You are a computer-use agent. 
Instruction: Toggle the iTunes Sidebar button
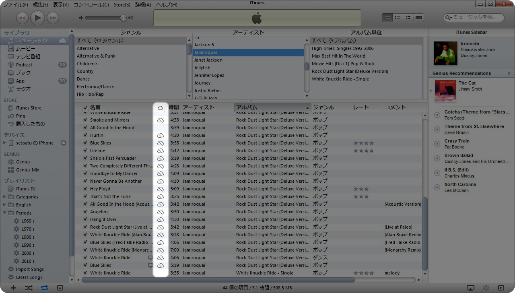click(501, 288)
